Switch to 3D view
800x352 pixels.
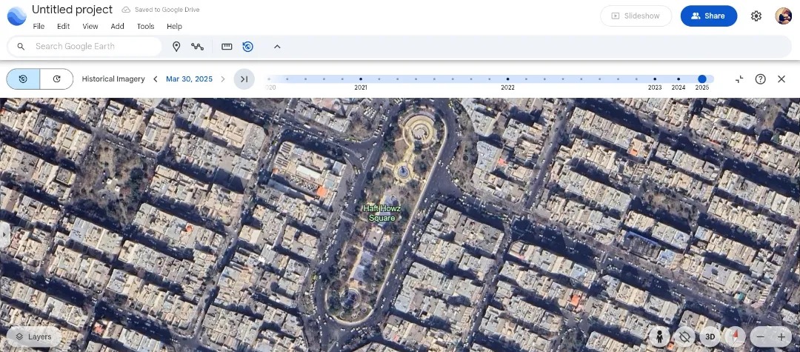tap(710, 336)
